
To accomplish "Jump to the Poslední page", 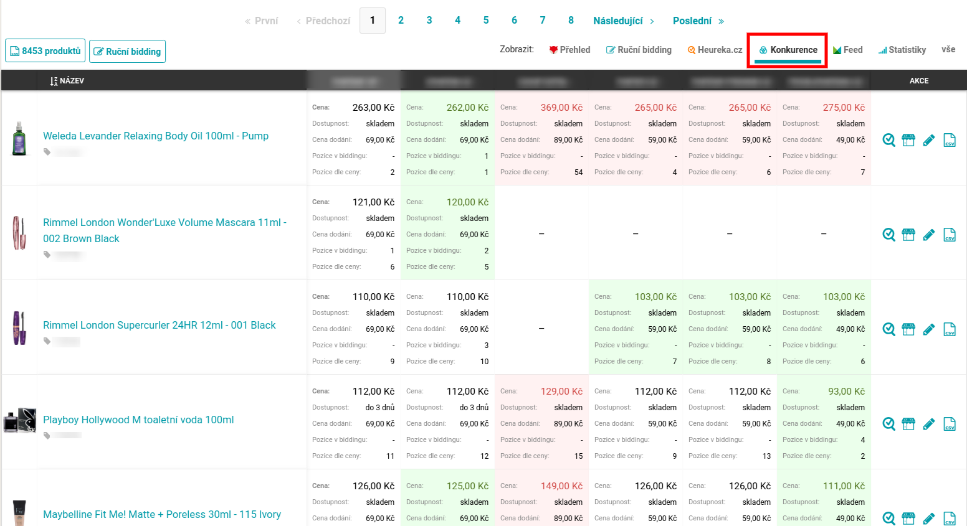I will 698,21.
